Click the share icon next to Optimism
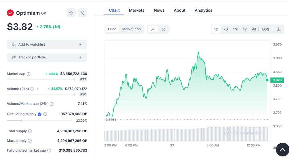This screenshot has height=159, width=289. coord(82,13)
